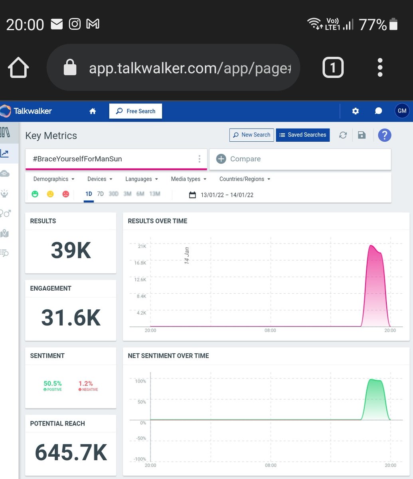The image size is (413, 479).
Task: Tap the Instagram notification icon in status bar
Action: (x=75, y=24)
